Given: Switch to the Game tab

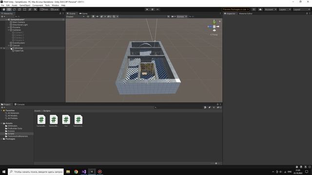Looking at the screenshot, I should click(x=83, y=14).
